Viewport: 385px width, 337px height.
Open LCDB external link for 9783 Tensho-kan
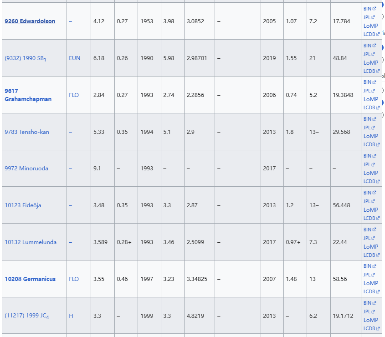point(369,144)
